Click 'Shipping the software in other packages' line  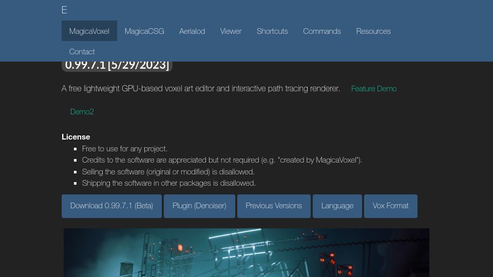click(x=168, y=183)
